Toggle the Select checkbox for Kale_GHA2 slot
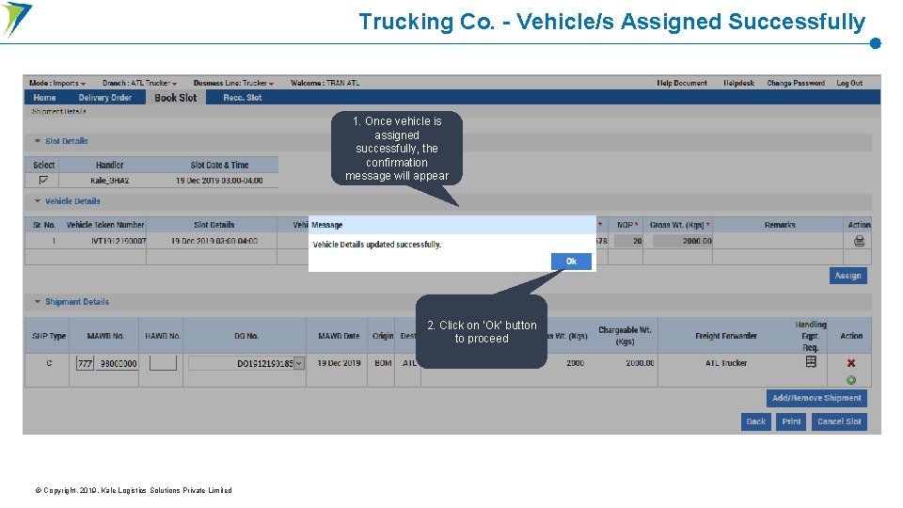903x508 pixels. 43,181
